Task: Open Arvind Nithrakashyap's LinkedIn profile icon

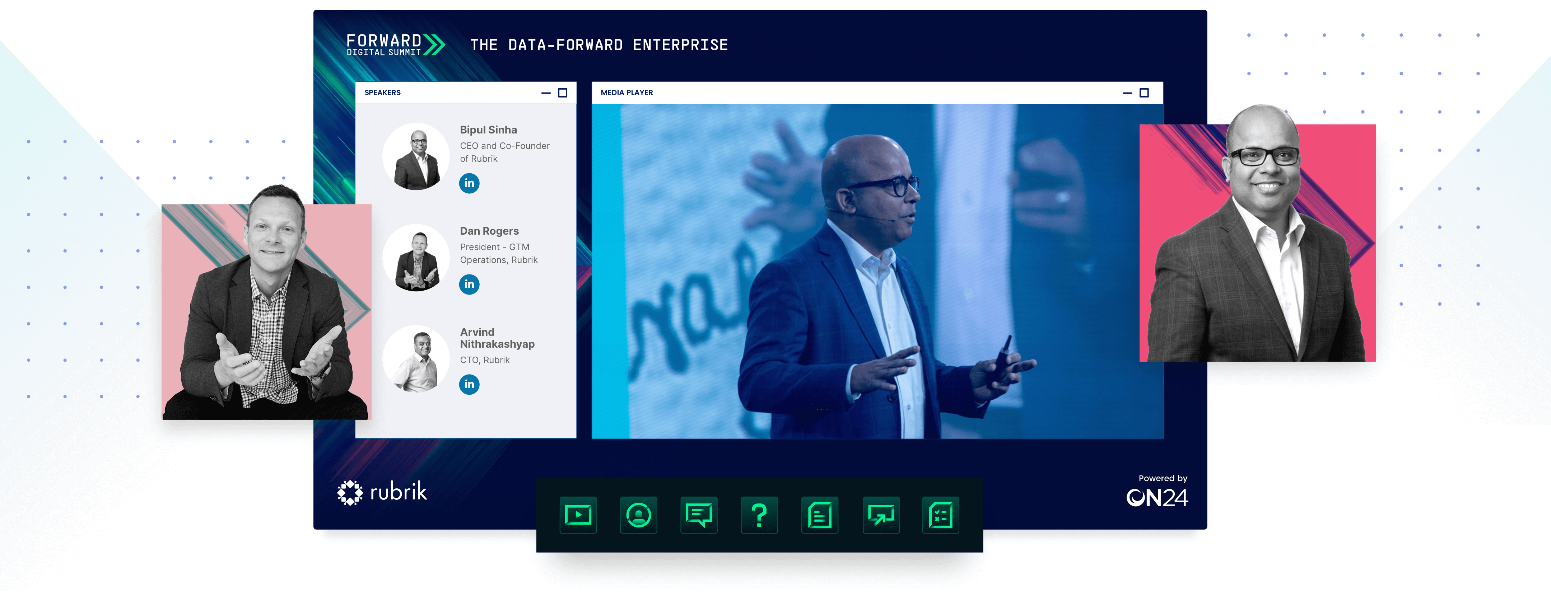Action: click(x=469, y=384)
